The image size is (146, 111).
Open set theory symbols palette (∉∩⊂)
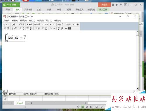[53, 25]
